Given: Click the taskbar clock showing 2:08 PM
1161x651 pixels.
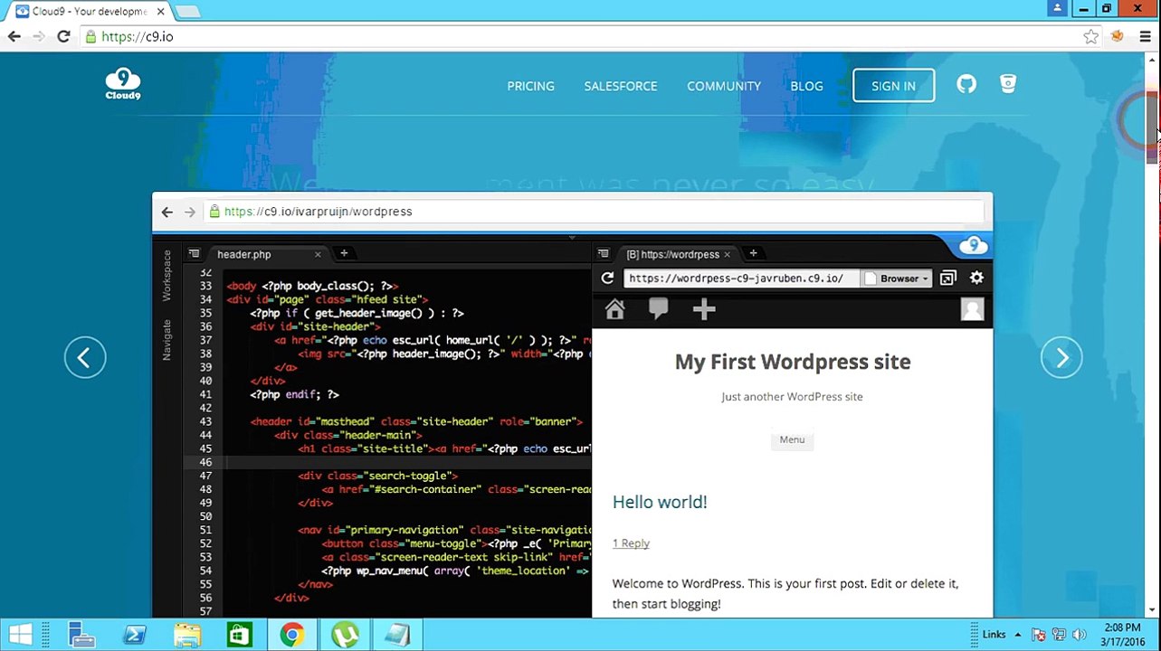Looking at the screenshot, I should pos(1123,635).
